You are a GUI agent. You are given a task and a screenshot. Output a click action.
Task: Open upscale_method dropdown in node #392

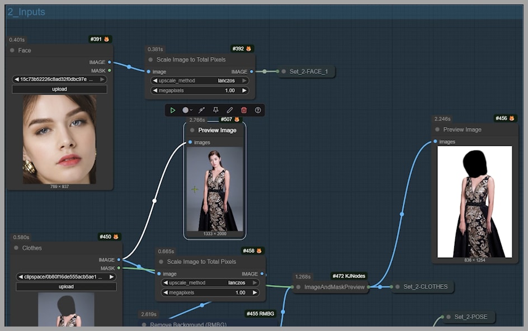pyautogui.click(x=200, y=81)
